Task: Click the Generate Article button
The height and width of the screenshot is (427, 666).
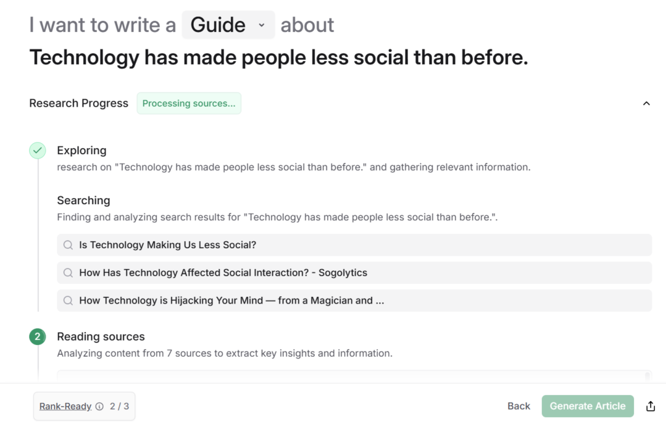Action: (x=587, y=406)
